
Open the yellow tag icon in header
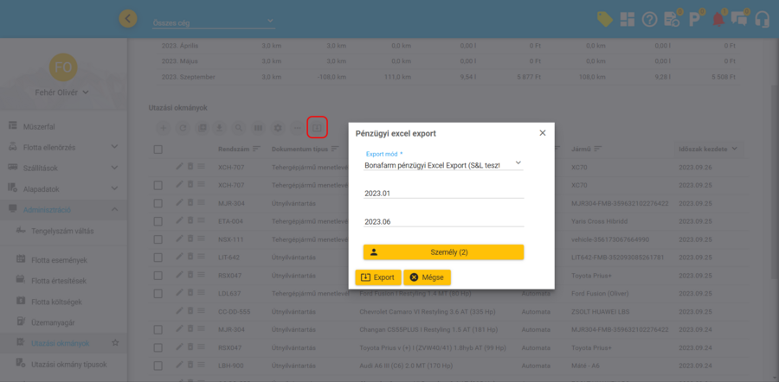point(605,18)
